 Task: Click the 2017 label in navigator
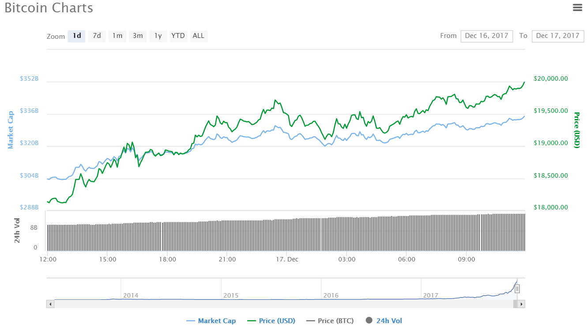[x=431, y=295]
